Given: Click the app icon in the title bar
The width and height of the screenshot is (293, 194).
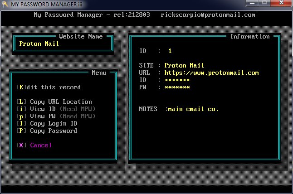Looking at the screenshot, I should click(5, 4).
